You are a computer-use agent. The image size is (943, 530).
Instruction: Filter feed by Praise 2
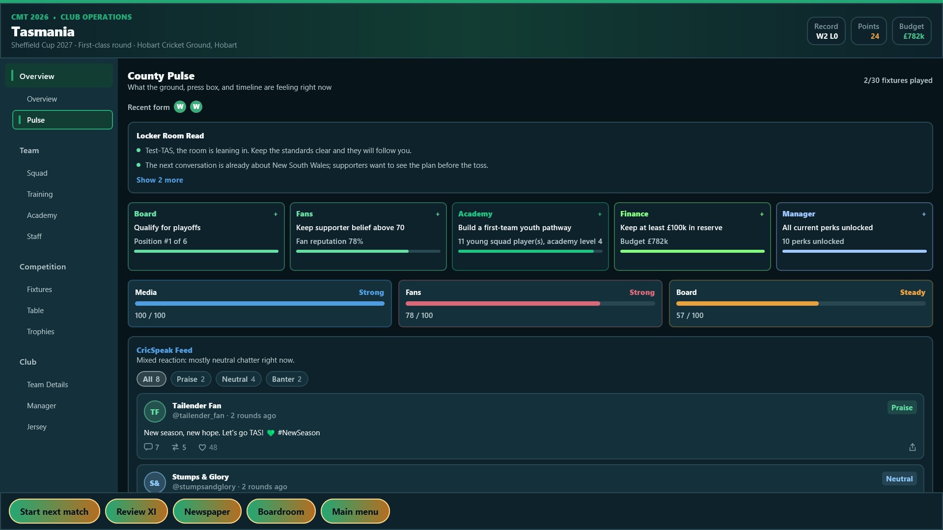[191, 379]
